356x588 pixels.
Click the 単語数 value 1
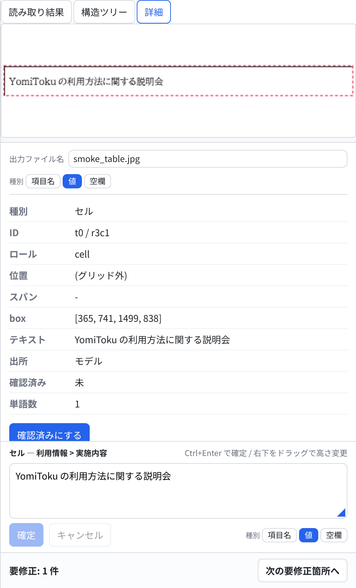(77, 404)
